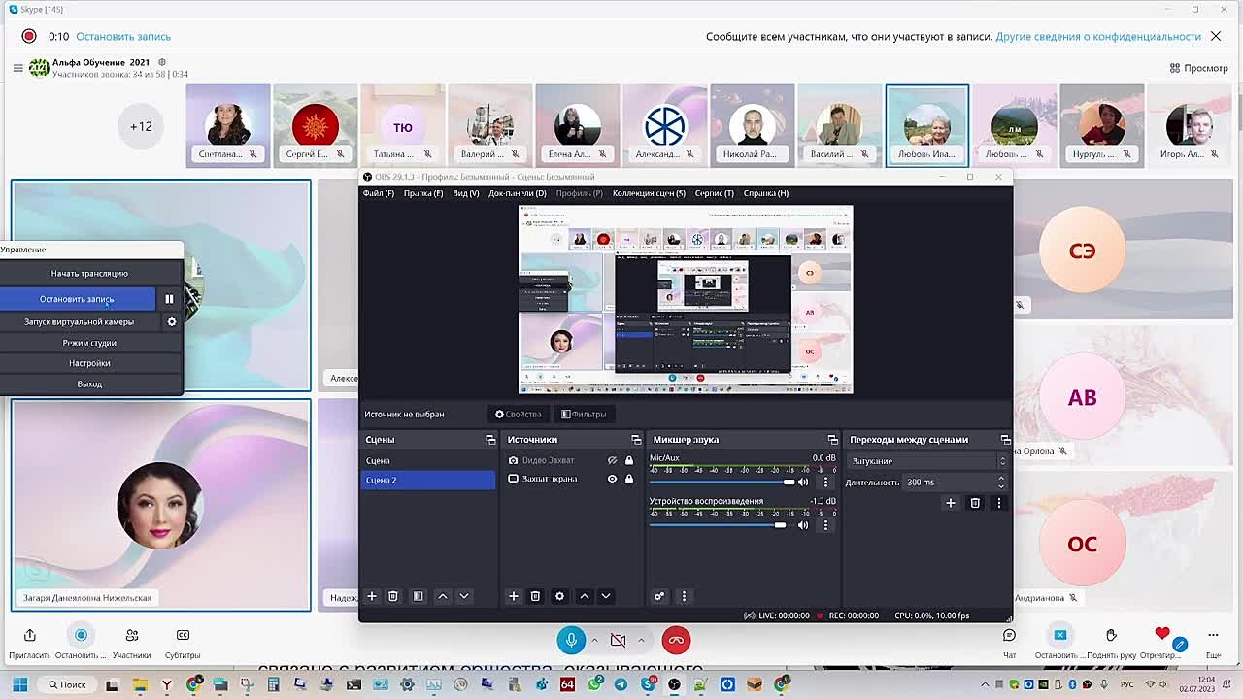The height and width of the screenshot is (699, 1243).
Task: Undock the Переходы между сценами panel
Action: tap(1005, 440)
